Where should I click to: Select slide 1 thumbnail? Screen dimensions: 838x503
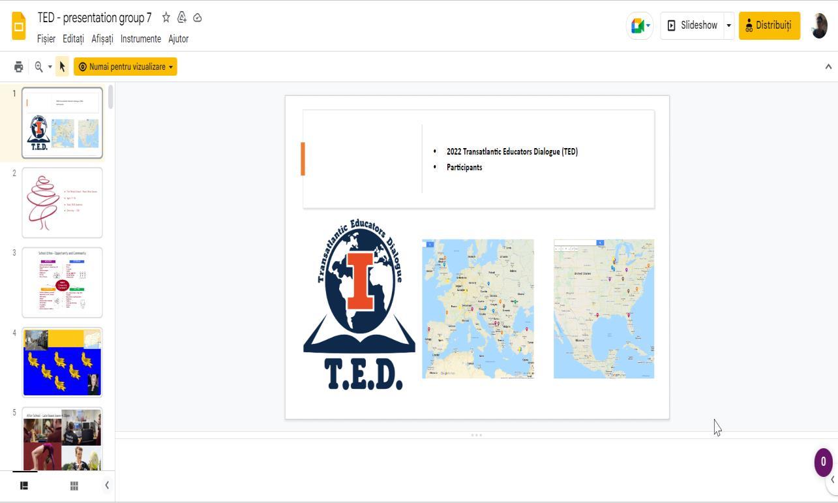(62, 123)
